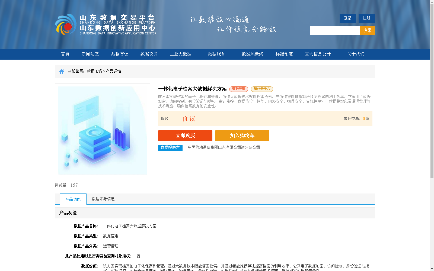Click the product title 一体化电子档案大数据解决方案
This screenshot has width=434, height=271.
(192, 89)
